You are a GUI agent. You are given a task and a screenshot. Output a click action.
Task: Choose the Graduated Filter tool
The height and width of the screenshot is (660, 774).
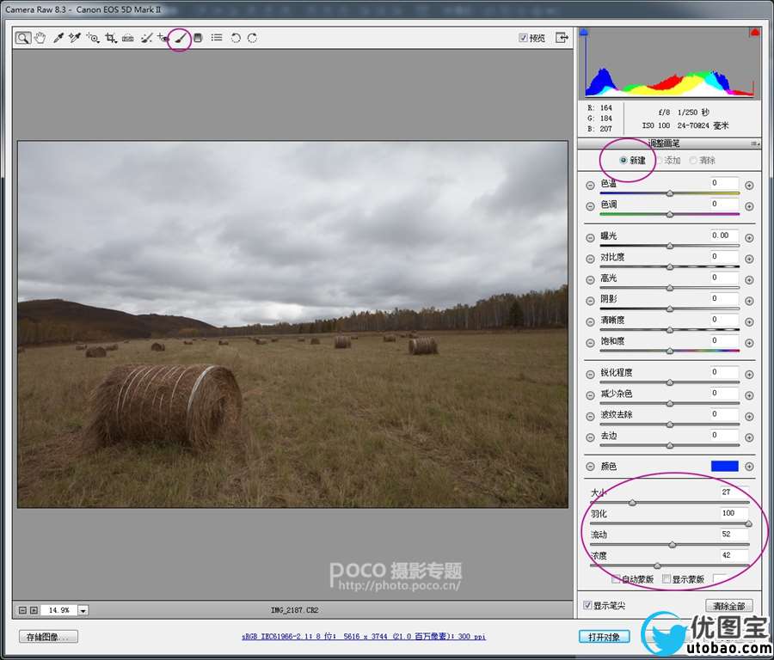198,38
